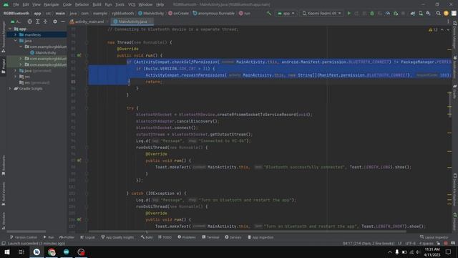The width and height of the screenshot is (458, 258).
Task: Open Windows Start menu
Action: click(7, 252)
